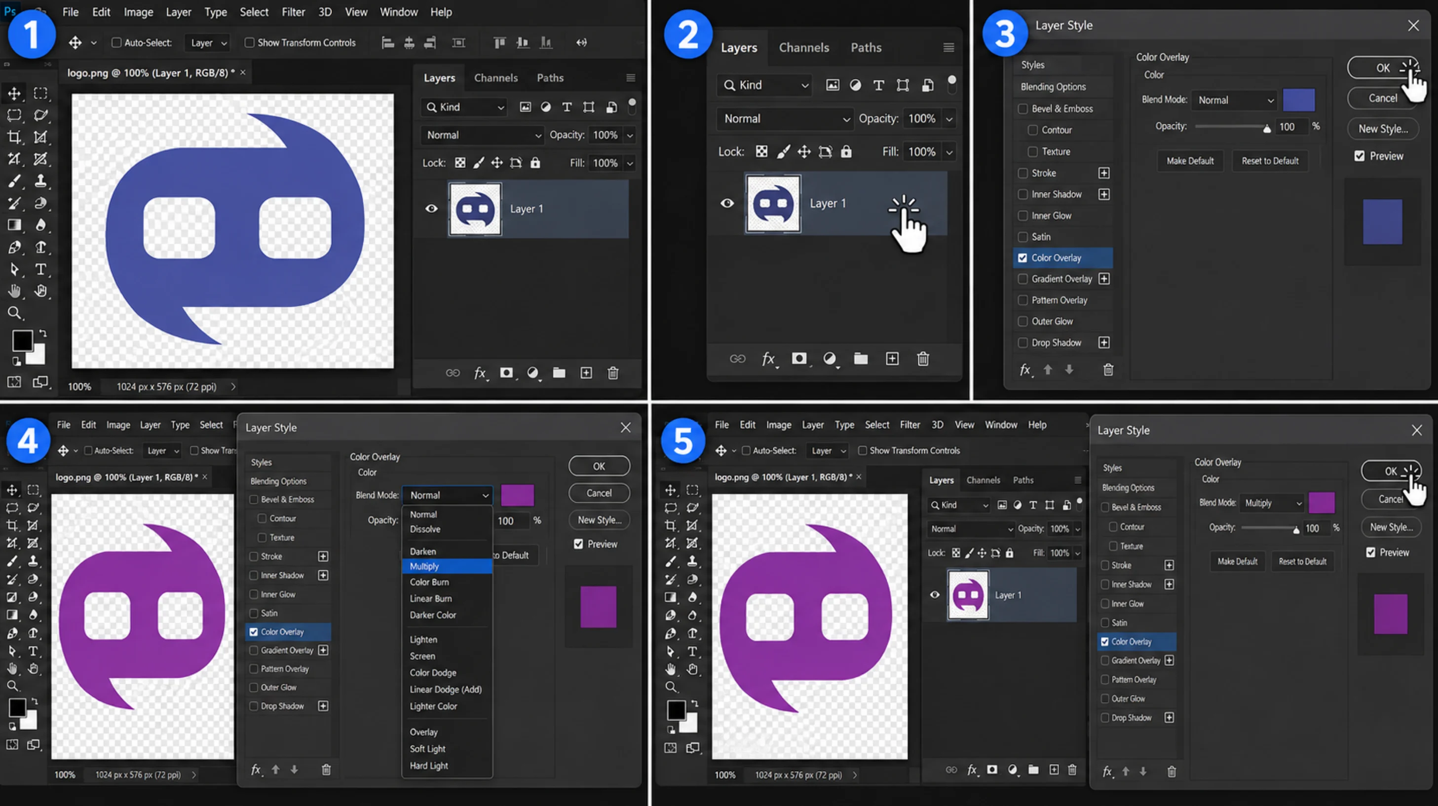The width and height of the screenshot is (1438, 806).
Task: Lock transparent pixels in step 2 Layers panel
Action: (x=761, y=151)
